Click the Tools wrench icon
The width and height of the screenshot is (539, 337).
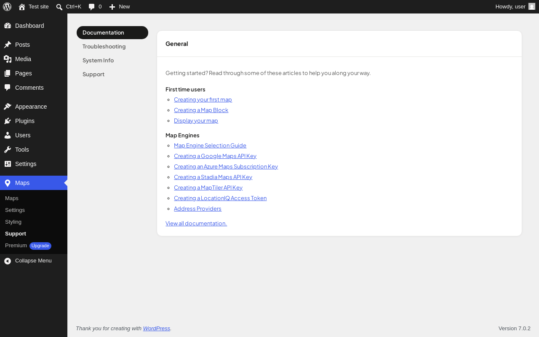pyautogui.click(x=8, y=150)
